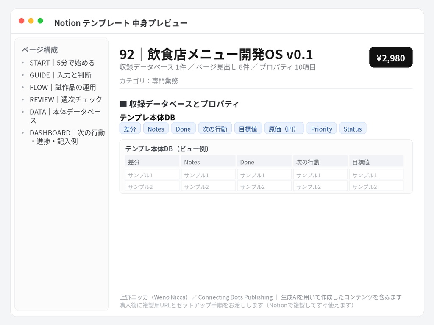Screen dimensions: 434x325
Task: Click サンプル2 cell under 次の行動 column
Action: [320, 186]
